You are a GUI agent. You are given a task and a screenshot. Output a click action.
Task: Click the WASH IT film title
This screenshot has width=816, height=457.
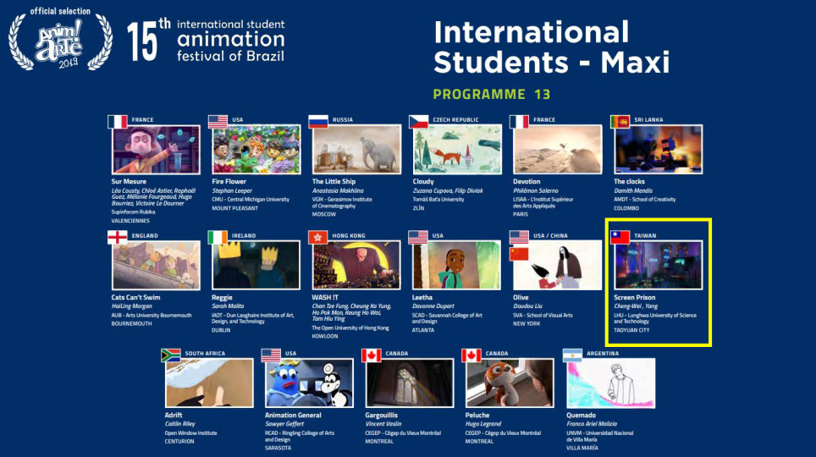[x=327, y=298]
